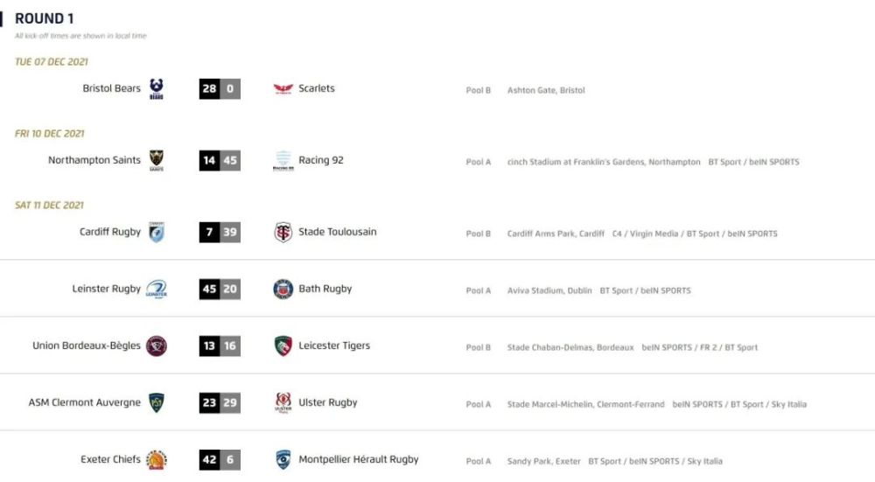Click the Bath Rugby round badge
875x482 pixels.
[x=283, y=289]
